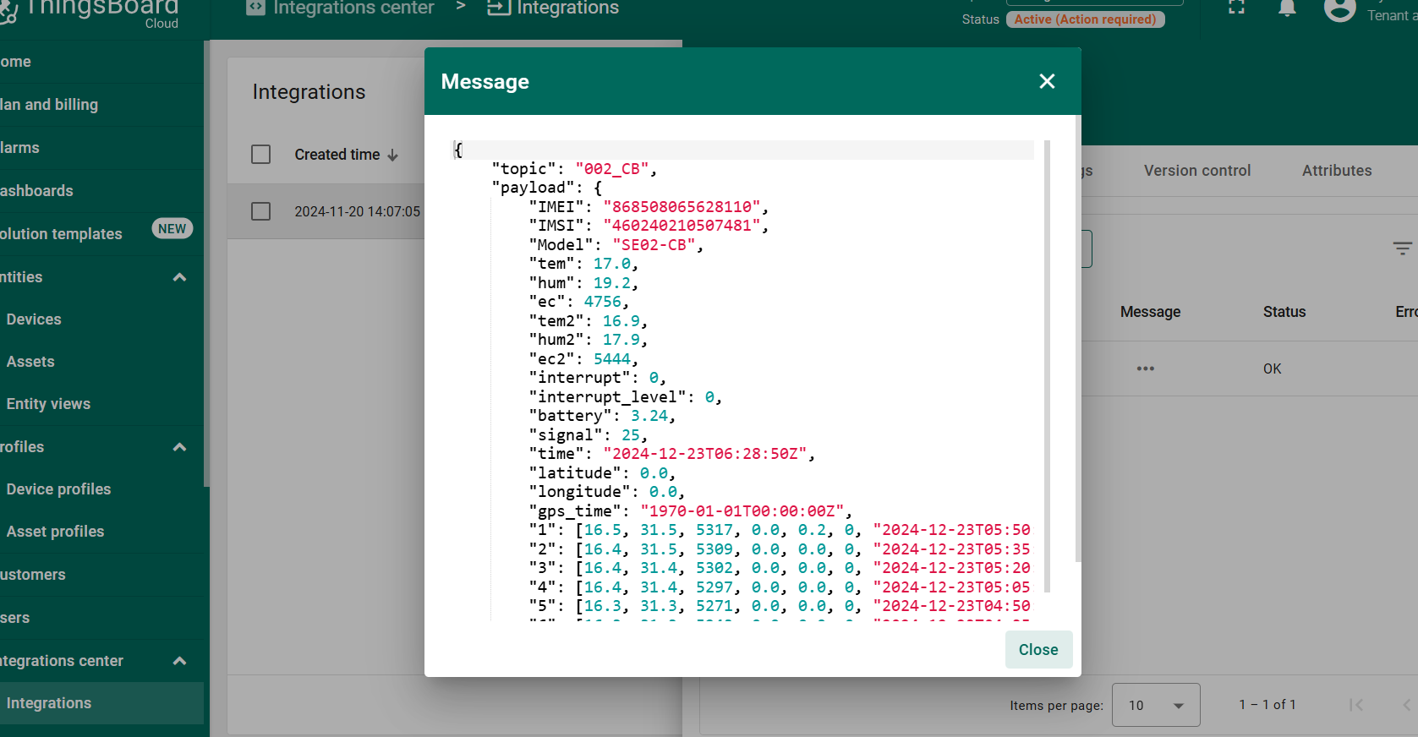Screen dimensions: 1418x737
Task: Click the Status column header
Action: point(1284,312)
